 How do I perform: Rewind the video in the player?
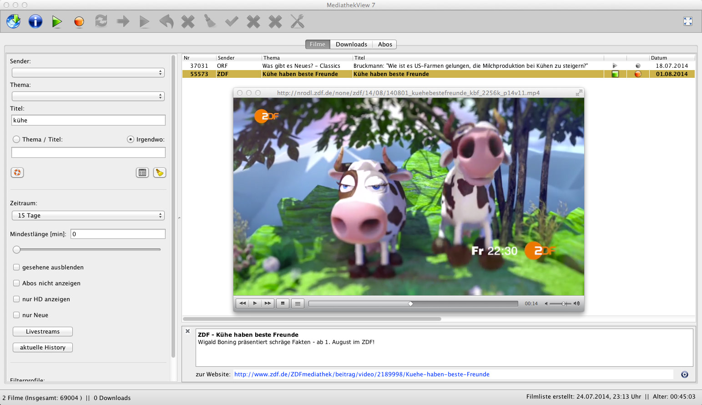(242, 304)
